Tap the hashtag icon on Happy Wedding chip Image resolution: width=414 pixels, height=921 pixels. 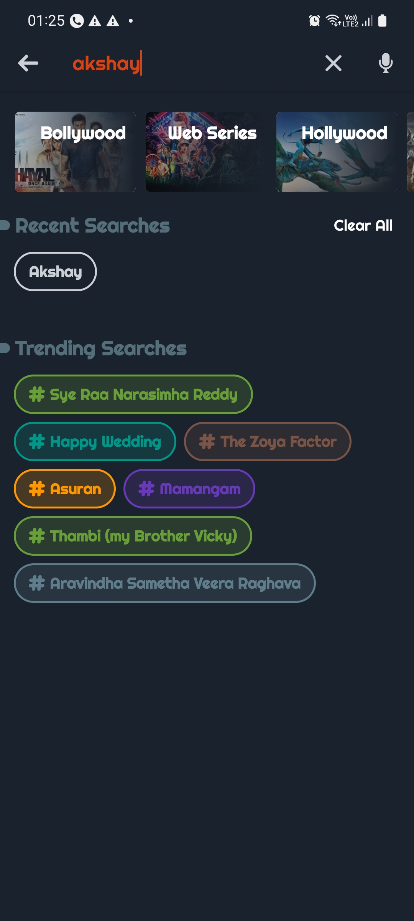tap(37, 441)
